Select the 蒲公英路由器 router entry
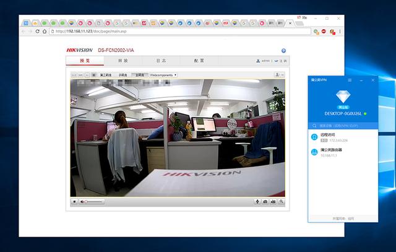Screen dimensions: 396x252 click(343, 152)
